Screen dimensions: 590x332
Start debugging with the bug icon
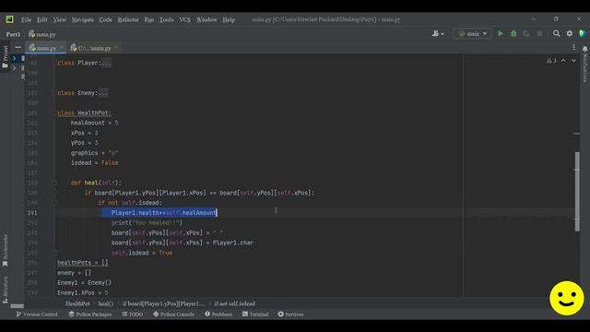coord(513,33)
